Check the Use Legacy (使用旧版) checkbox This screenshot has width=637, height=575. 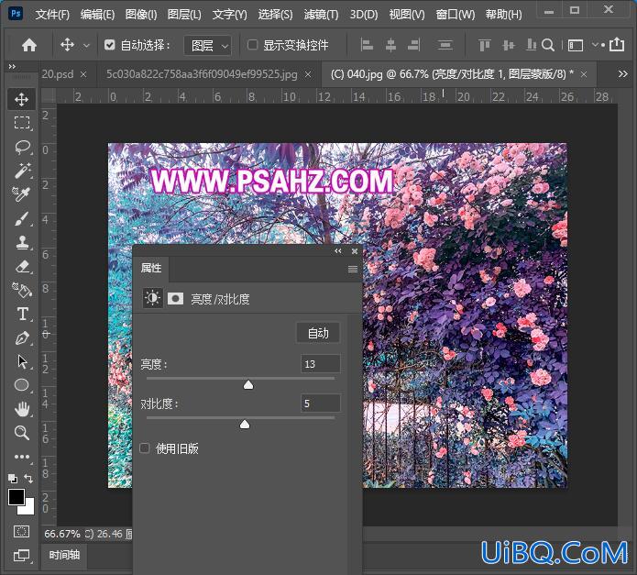[x=145, y=448]
